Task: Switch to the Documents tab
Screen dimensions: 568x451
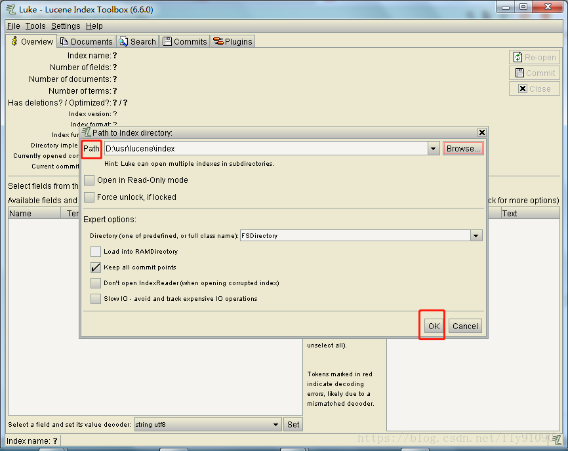Action: tap(86, 41)
